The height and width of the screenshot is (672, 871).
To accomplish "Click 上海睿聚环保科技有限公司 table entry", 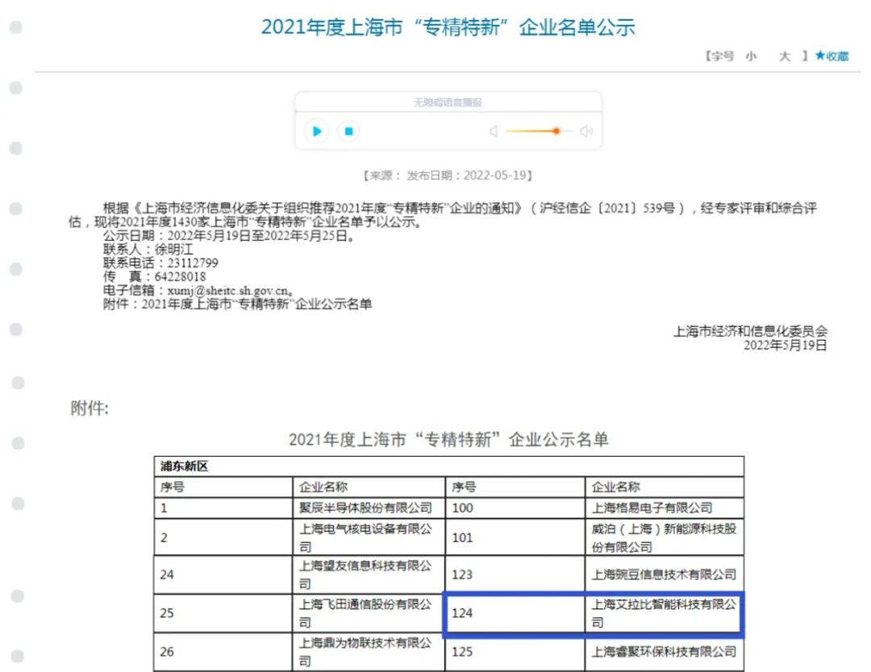I will [x=663, y=651].
